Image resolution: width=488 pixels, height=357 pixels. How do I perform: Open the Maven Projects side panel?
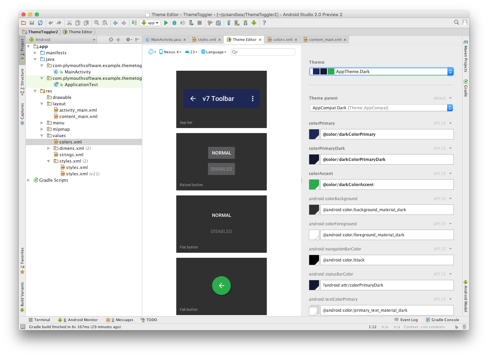[466, 56]
